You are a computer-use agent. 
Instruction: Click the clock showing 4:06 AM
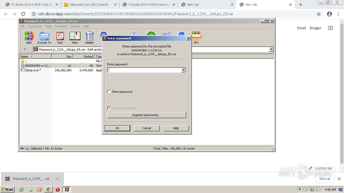[330, 190]
